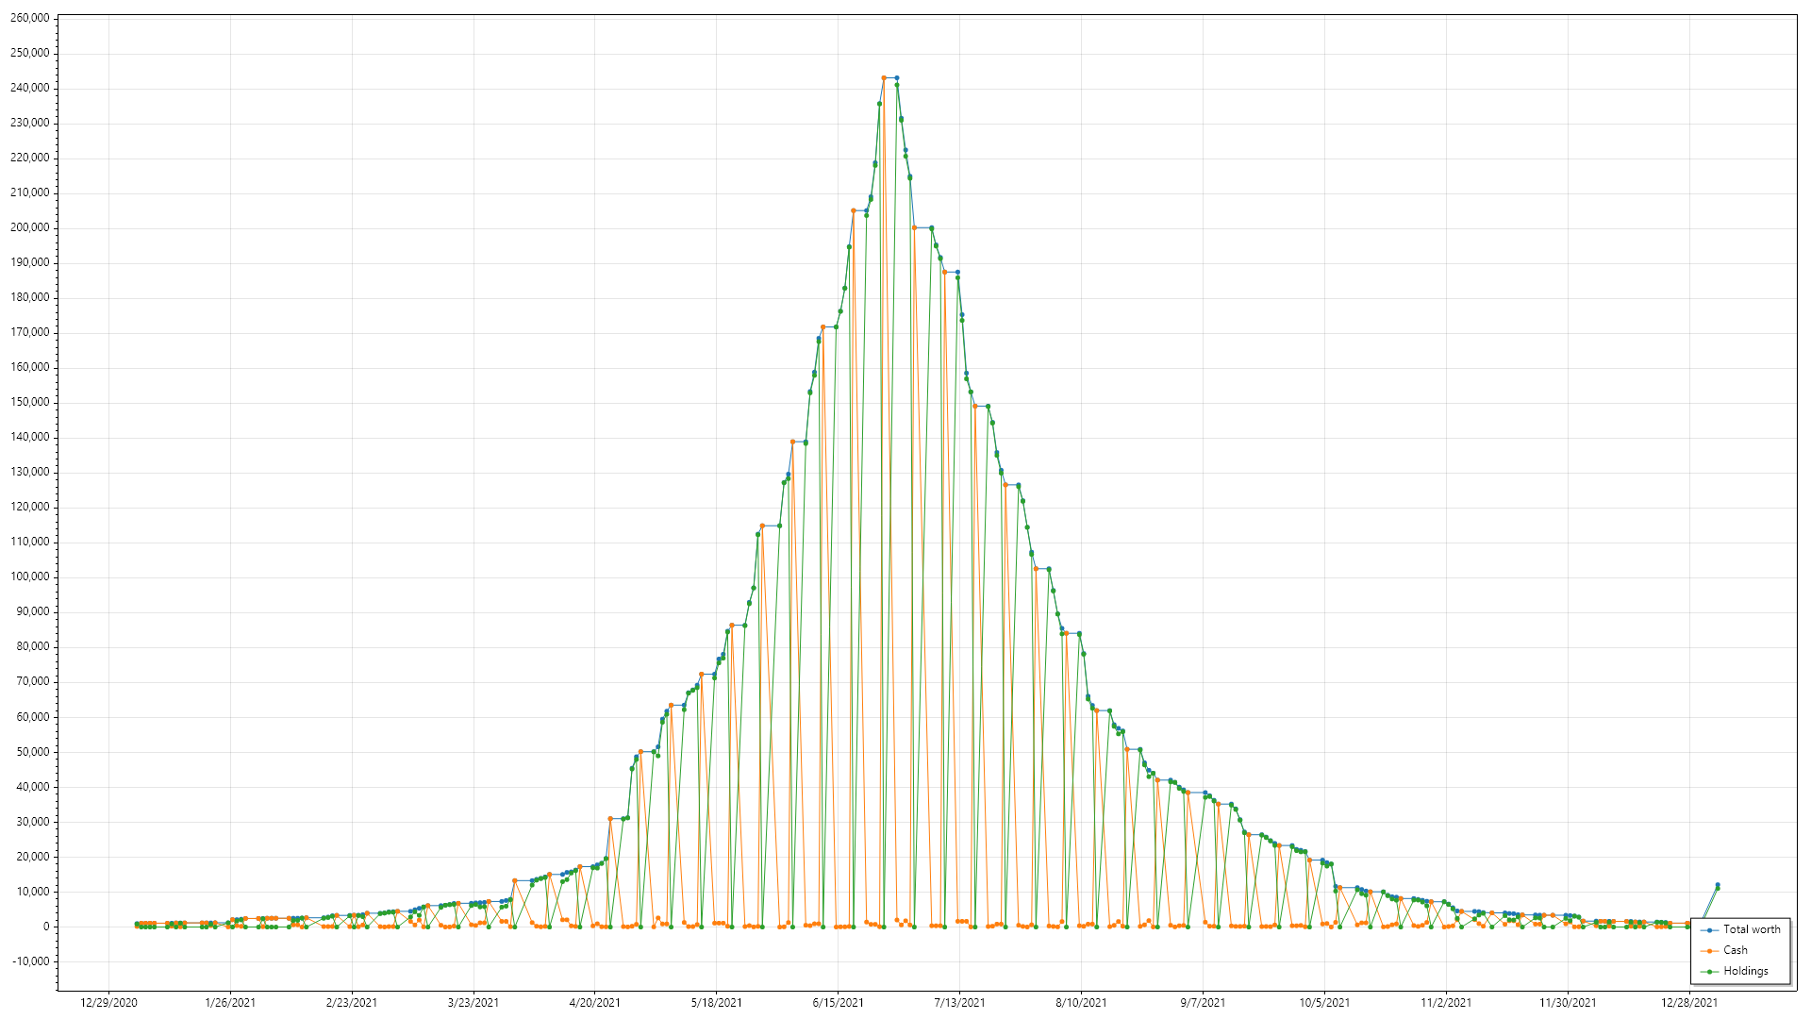Click the 10/5/2021 x-axis date label

coord(1324,1003)
